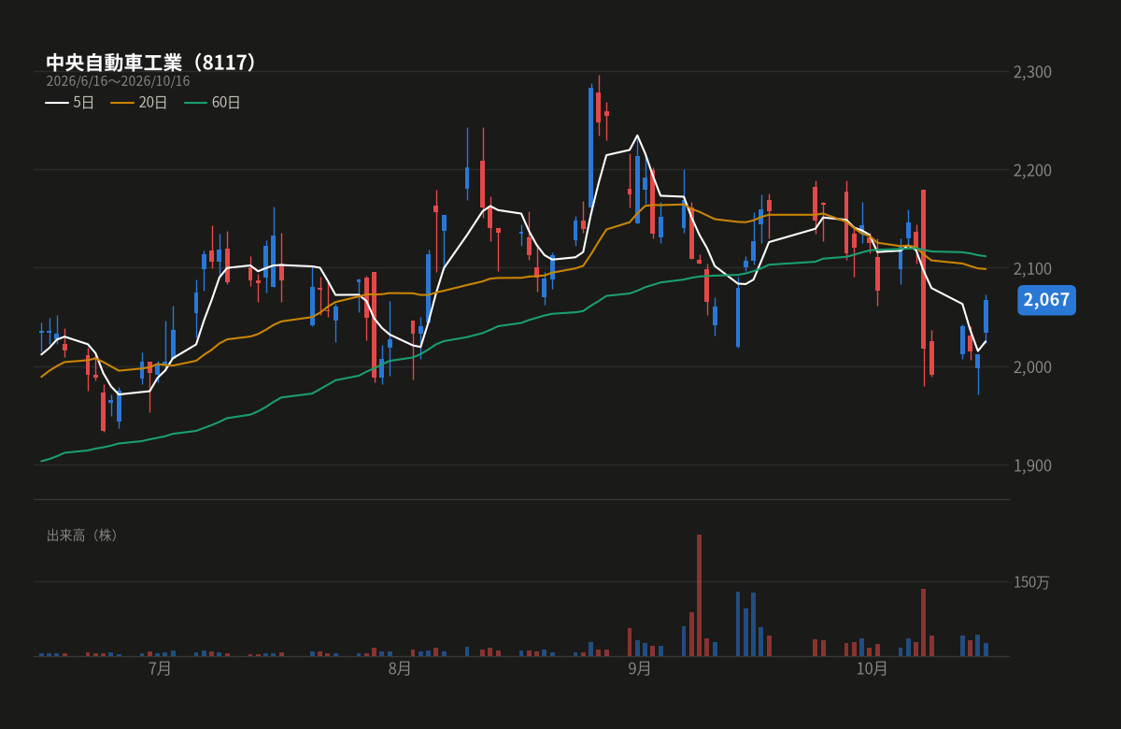The width and height of the screenshot is (1121, 729).
Task: Click the 2,100 price axis label
Action: (1032, 269)
